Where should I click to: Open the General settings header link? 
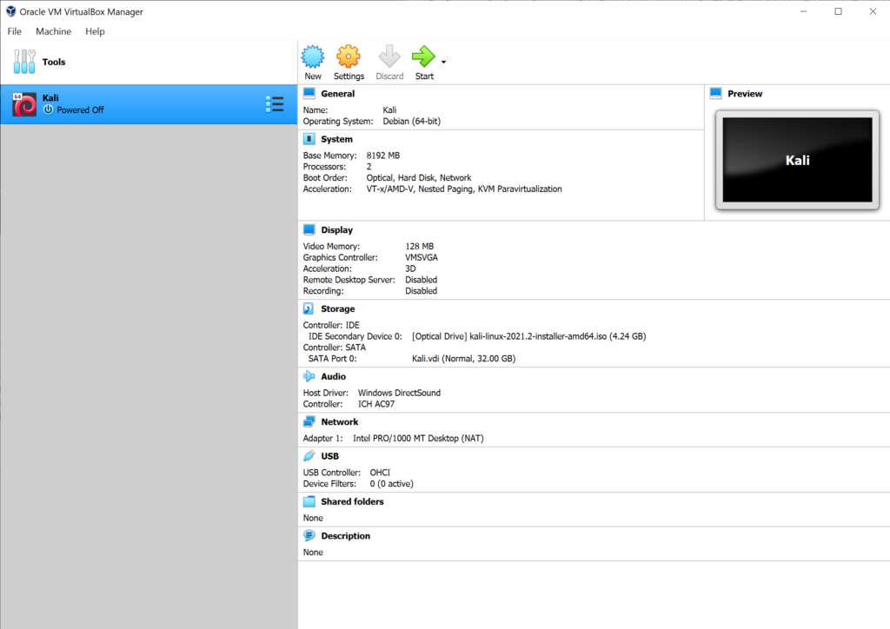[x=338, y=94]
